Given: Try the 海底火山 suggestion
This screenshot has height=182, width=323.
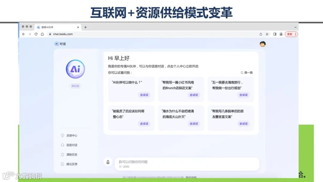Looking at the screenshot, I should coord(194,124).
